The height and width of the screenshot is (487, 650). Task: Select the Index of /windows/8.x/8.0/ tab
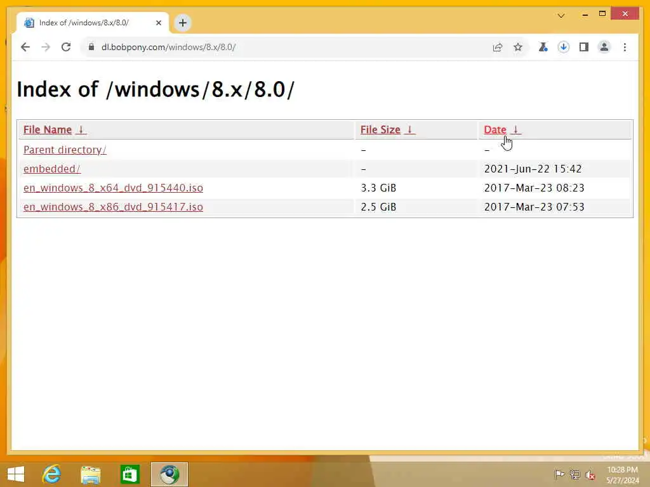point(93,23)
